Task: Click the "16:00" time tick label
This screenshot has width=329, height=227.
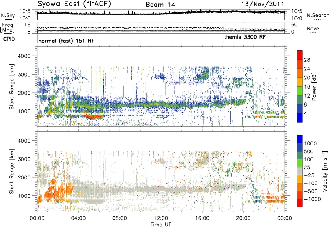Action: 202,218
